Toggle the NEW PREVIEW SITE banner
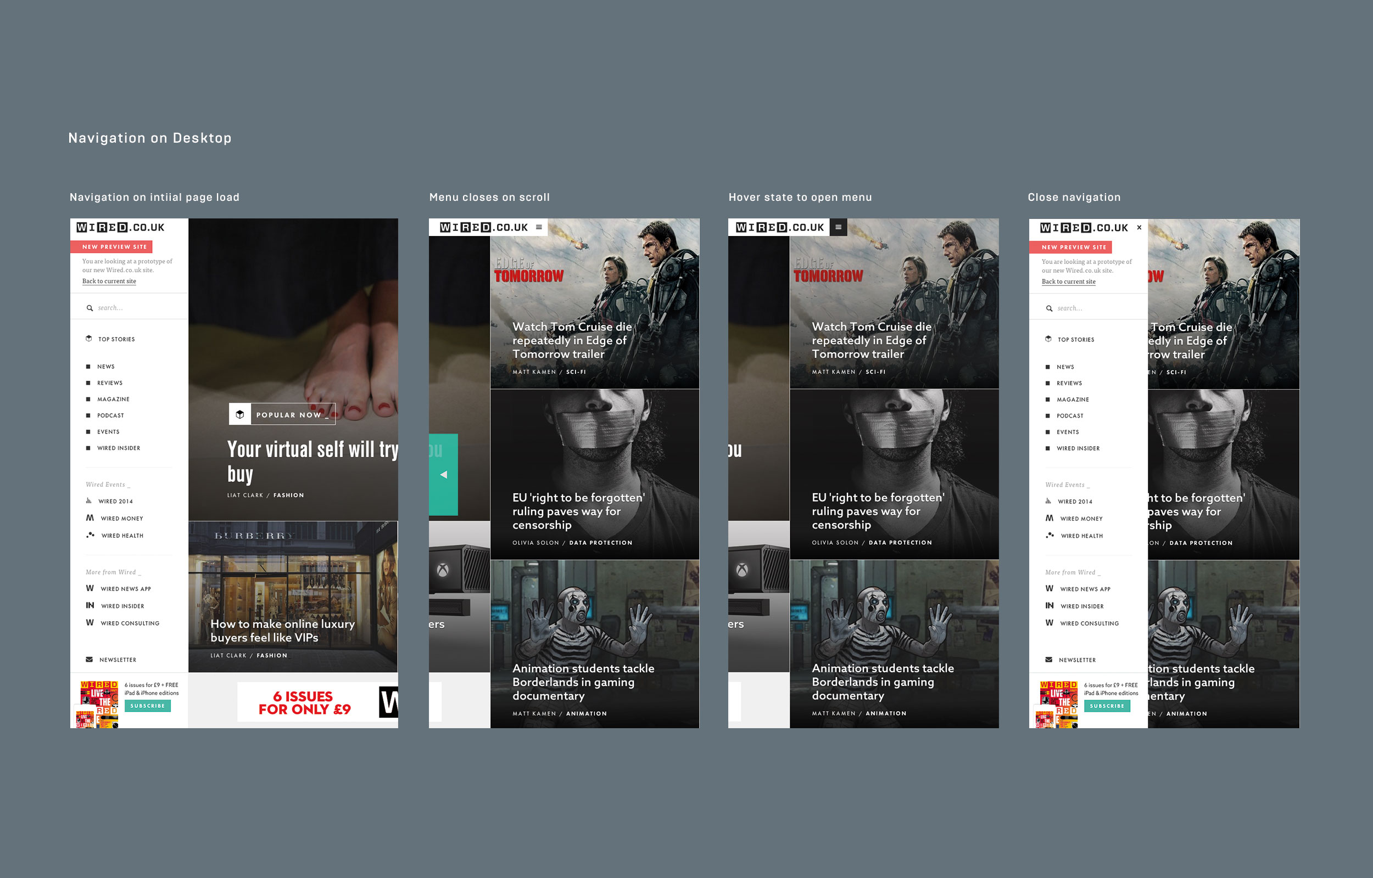Viewport: 1373px width, 878px height. click(112, 247)
